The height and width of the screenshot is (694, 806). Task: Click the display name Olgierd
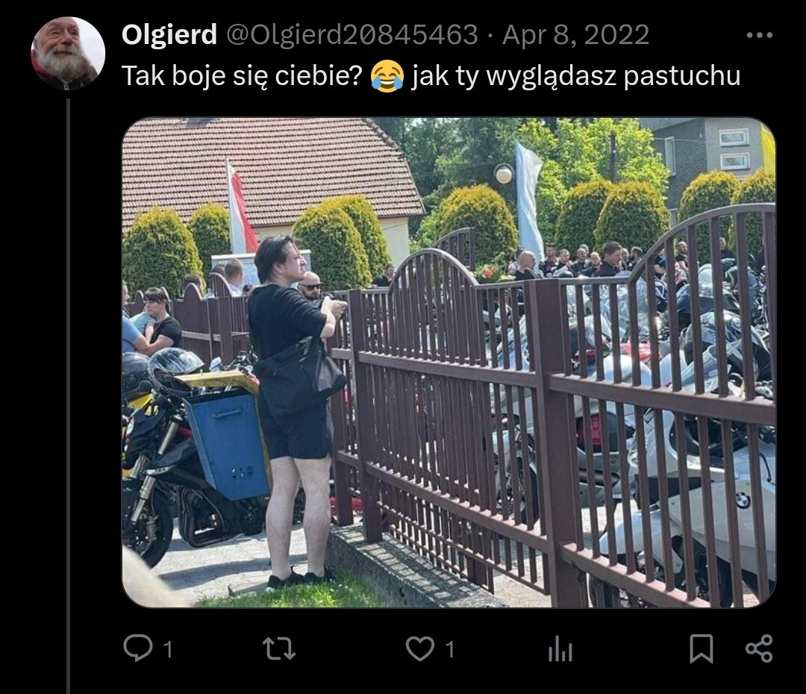tap(169, 35)
